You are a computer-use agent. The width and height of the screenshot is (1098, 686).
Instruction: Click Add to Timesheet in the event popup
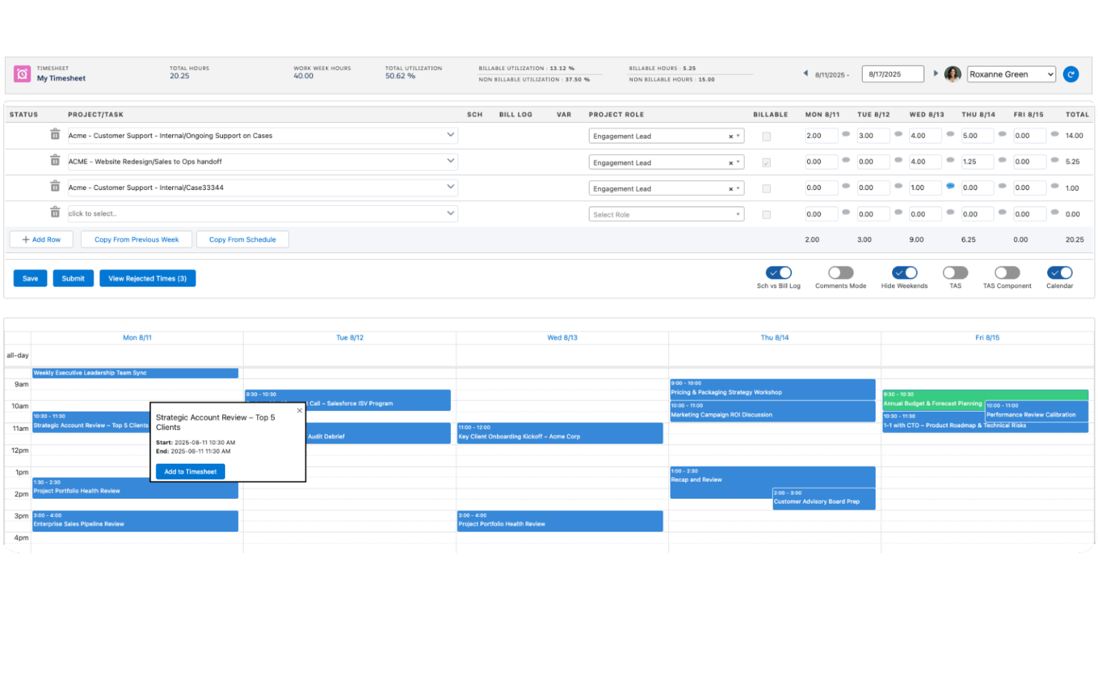coord(189,471)
